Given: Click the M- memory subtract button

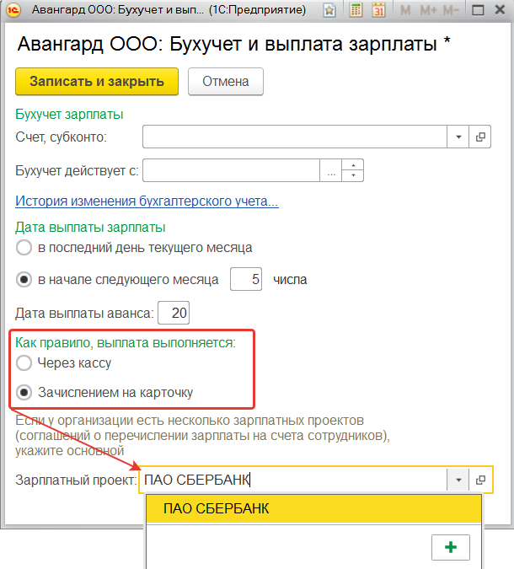Looking at the screenshot, I should 451,10.
